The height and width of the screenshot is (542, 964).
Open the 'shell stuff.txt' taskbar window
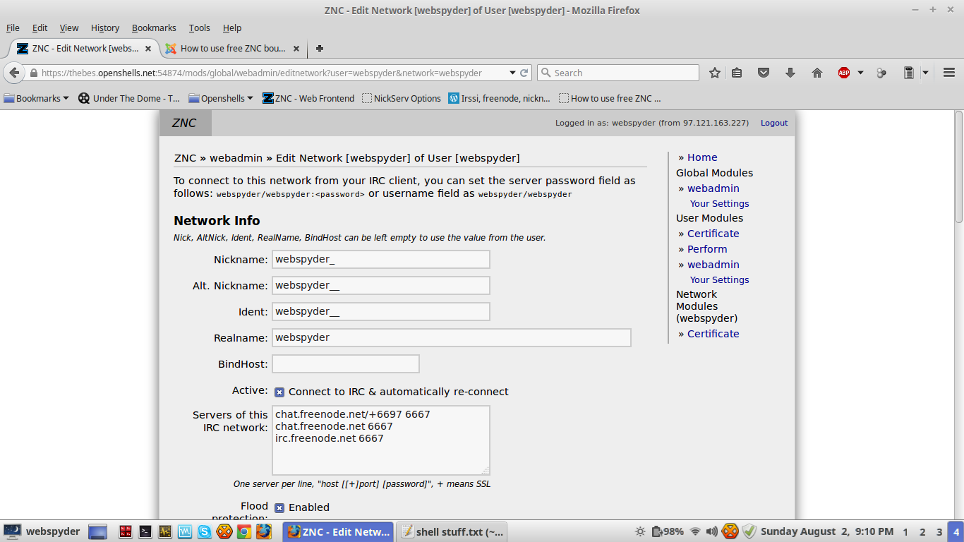(x=452, y=531)
